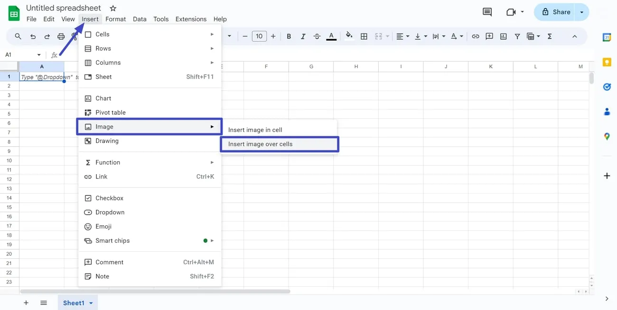Click the print icon in toolbar

tap(61, 36)
